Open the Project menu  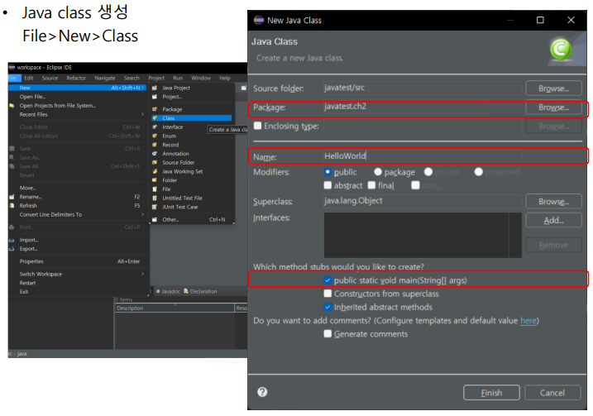tap(156, 78)
